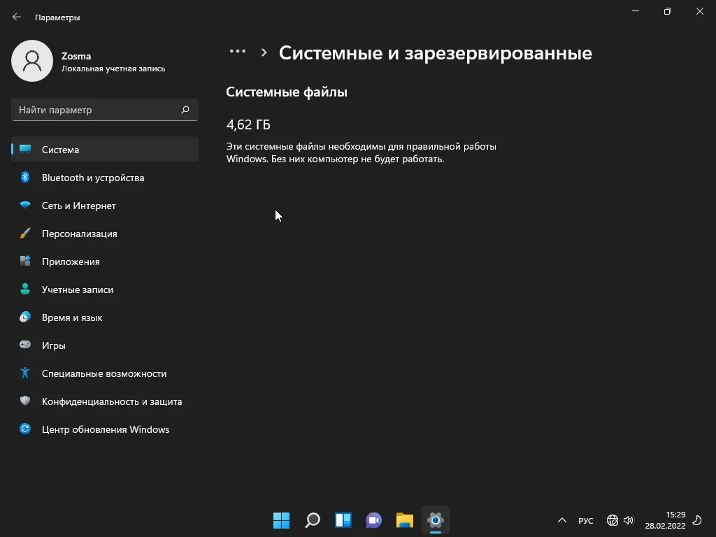Open the Приложения section
The width and height of the screenshot is (716, 537).
click(x=105, y=262)
